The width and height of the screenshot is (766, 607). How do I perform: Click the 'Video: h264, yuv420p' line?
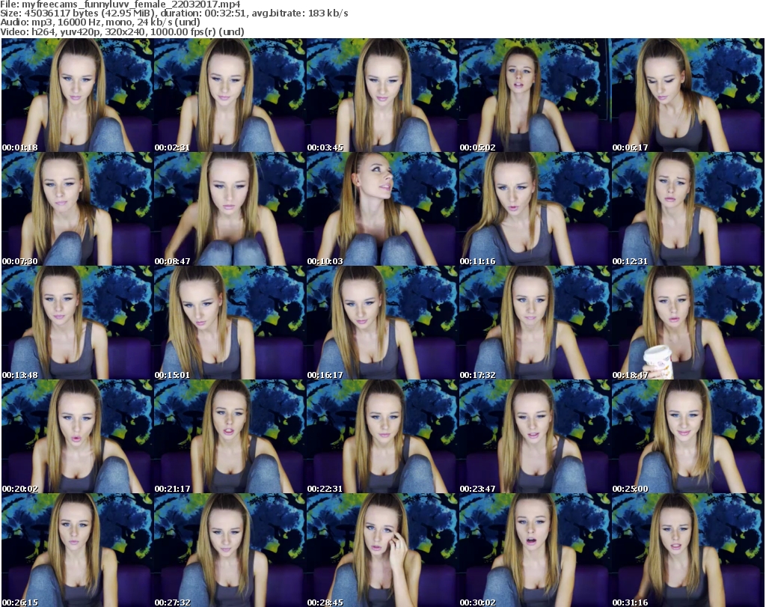coord(122,31)
